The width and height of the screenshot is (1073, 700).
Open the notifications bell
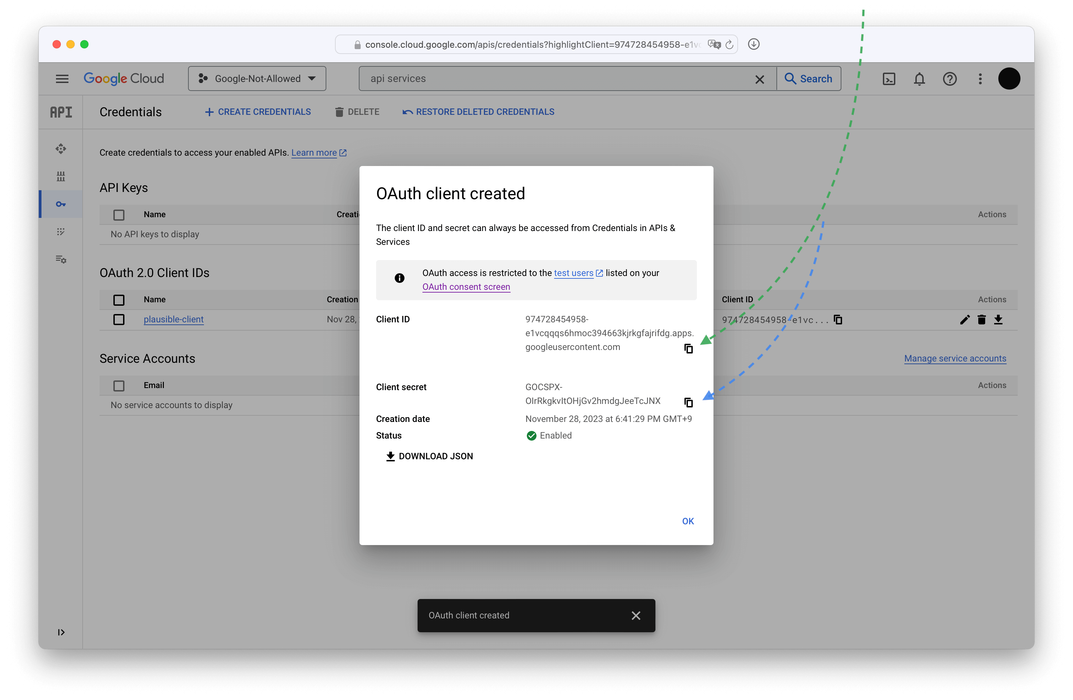click(x=919, y=79)
